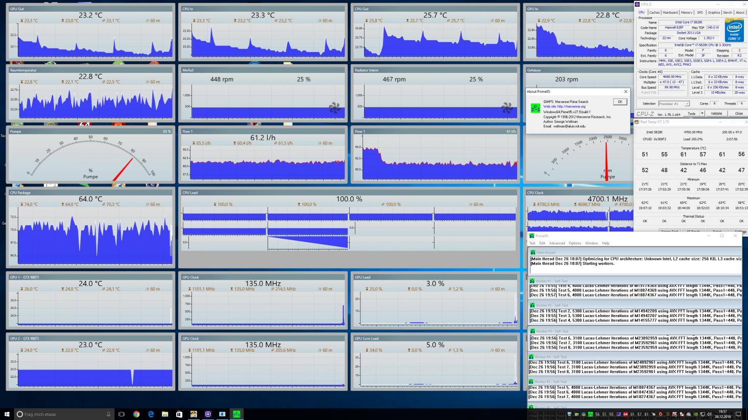Click the GPU 1 - GTX 980TI temperature 24.0 °C

(x=90, y=283)
